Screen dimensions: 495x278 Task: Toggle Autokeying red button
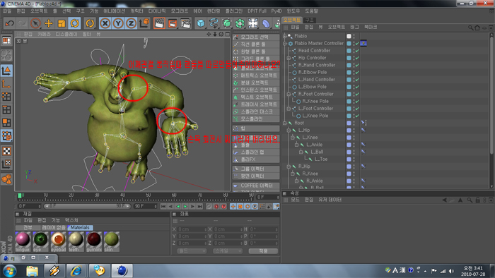pos(216,207)
